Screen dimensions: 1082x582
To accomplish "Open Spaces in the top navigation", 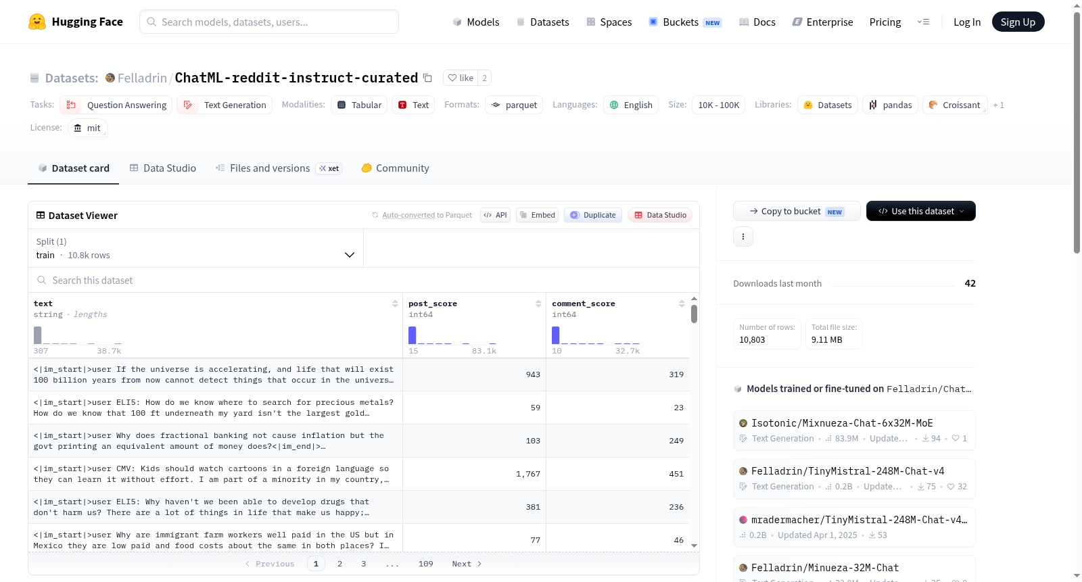I will (x=609, y=22).
